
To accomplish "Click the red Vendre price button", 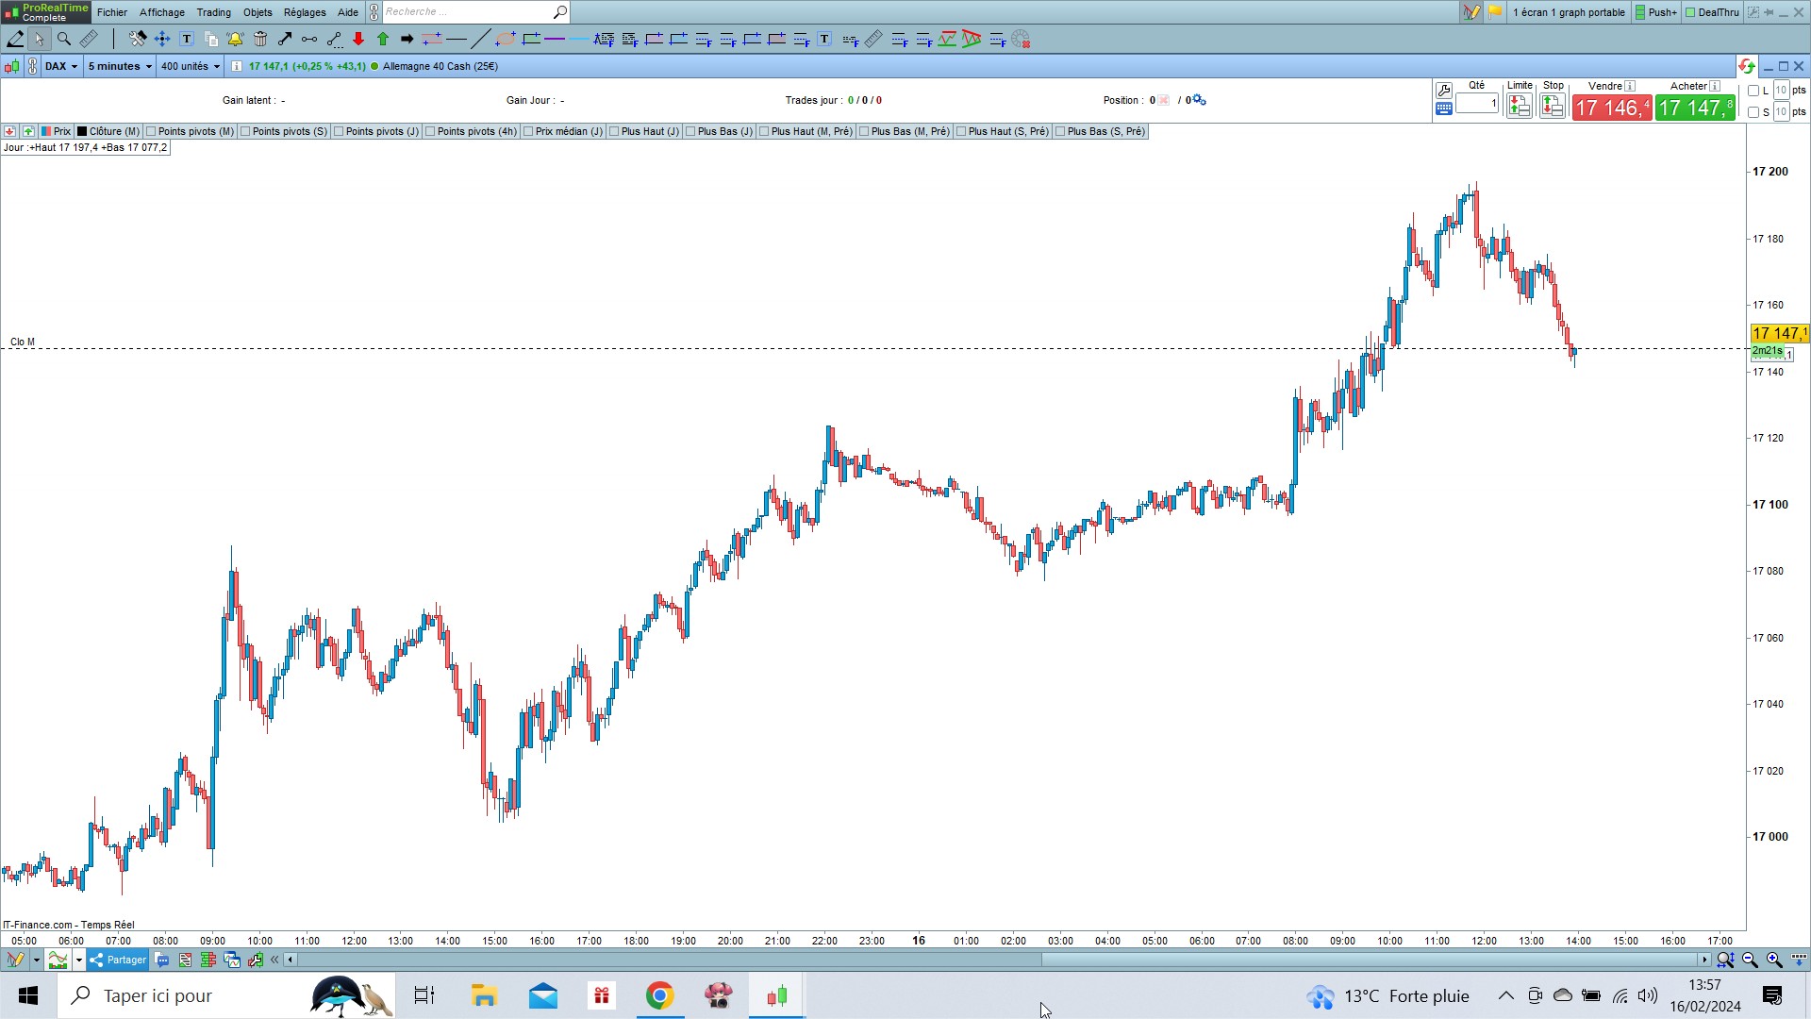I will [1611, 108].
